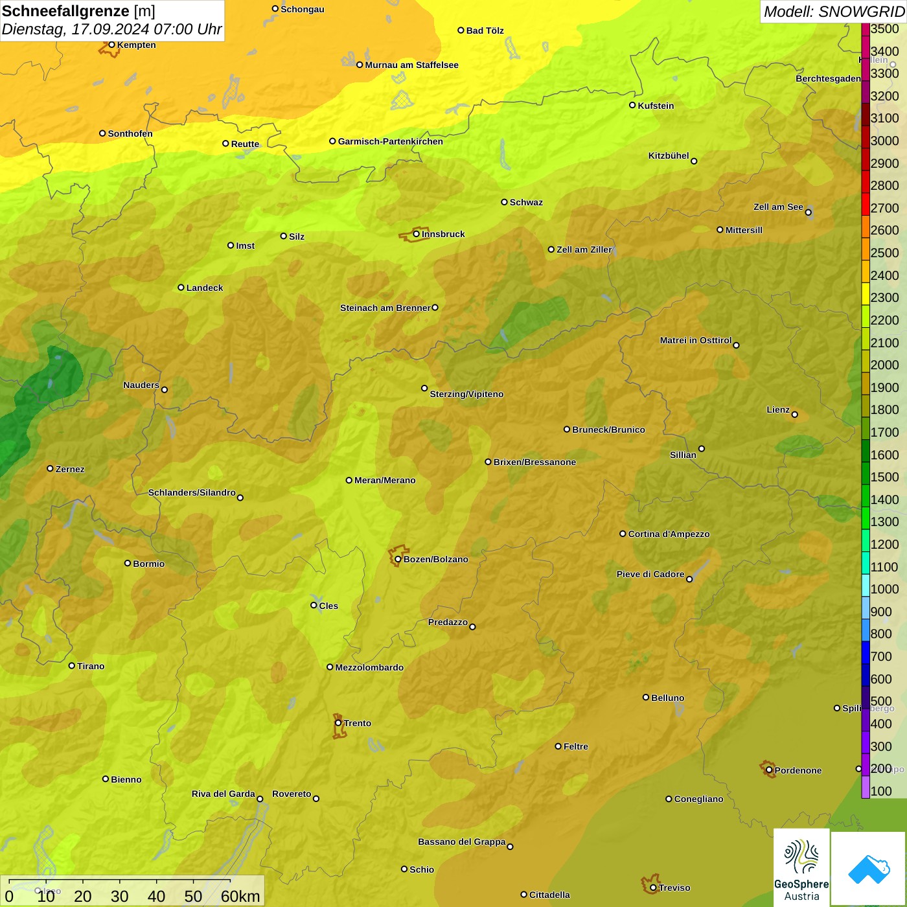Click the 'Modell: SNOWGRID' label
This screenshot has width=907, height=907.
(x=833, y=12)
